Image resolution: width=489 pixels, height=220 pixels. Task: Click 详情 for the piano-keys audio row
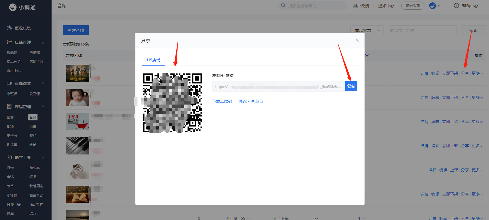pyautogui.click(x=424, y=146)
